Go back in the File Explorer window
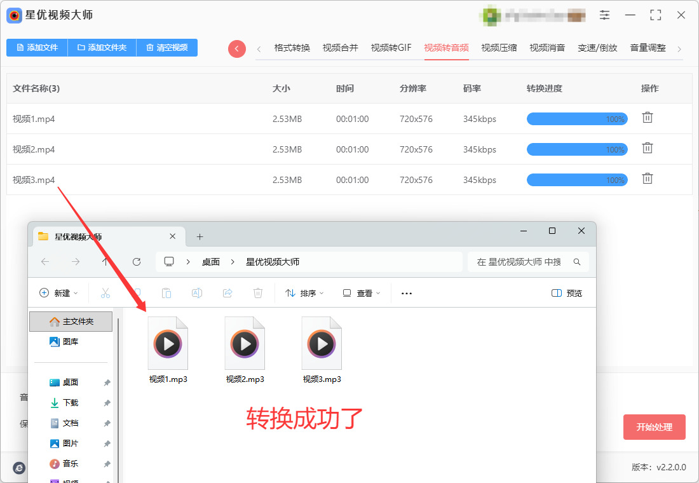 point(45,262)
